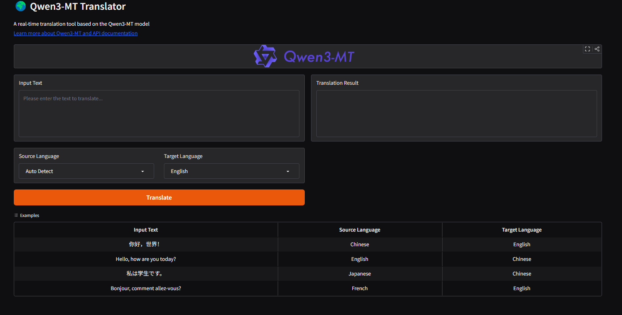Image resolution: width=622 pixels, height=315 pixels.
Task: Click English target cell in 你好 row
Action: (522, 244)
